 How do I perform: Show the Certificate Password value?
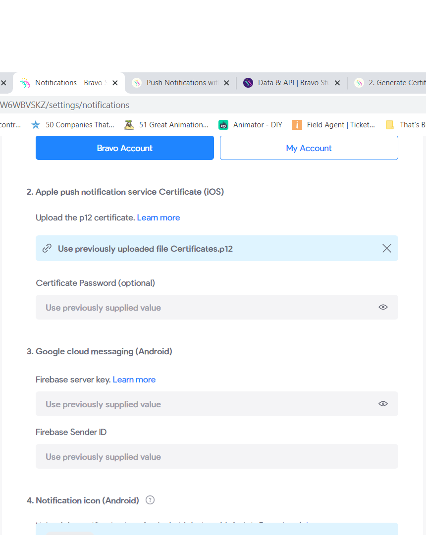click(383, 307)
